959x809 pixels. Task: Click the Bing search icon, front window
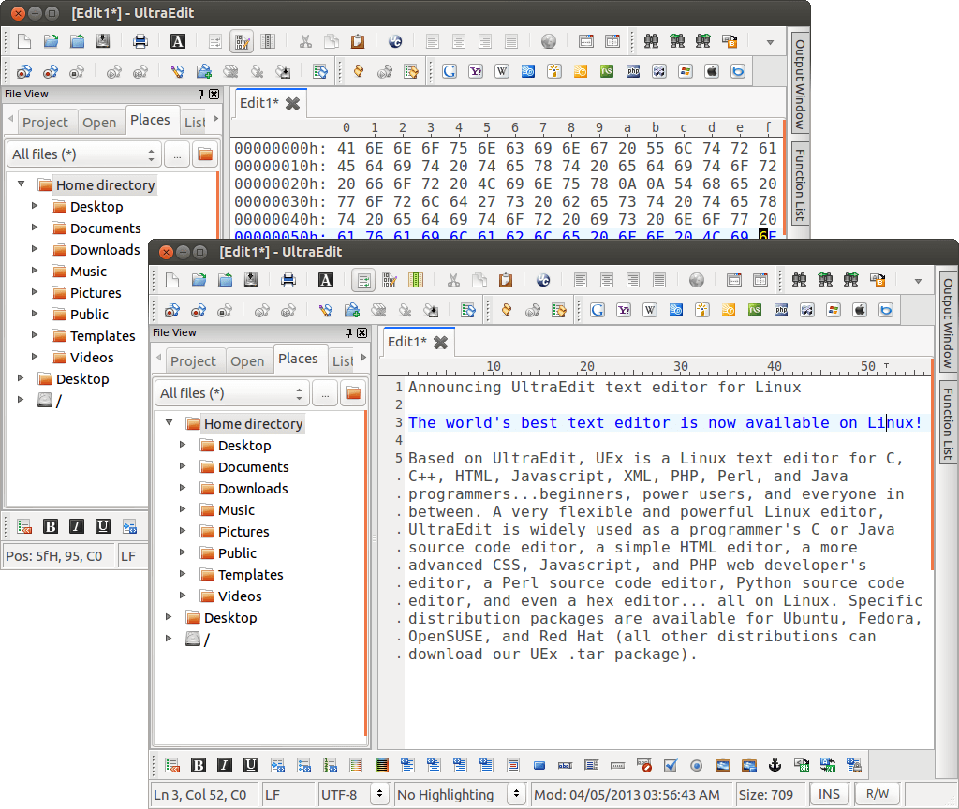(886, 310)
